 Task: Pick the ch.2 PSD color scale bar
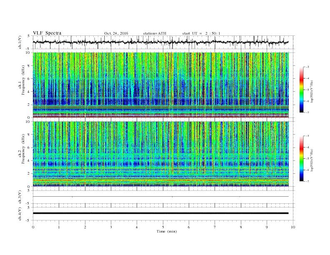[x=301, y=159]
